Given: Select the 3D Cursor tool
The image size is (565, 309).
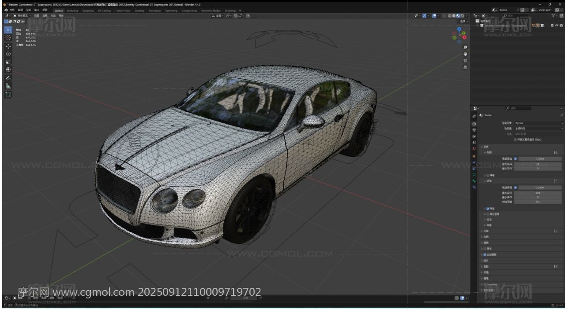Looking at the screenshot, I should pyautogui.click(x=8, y=38).
